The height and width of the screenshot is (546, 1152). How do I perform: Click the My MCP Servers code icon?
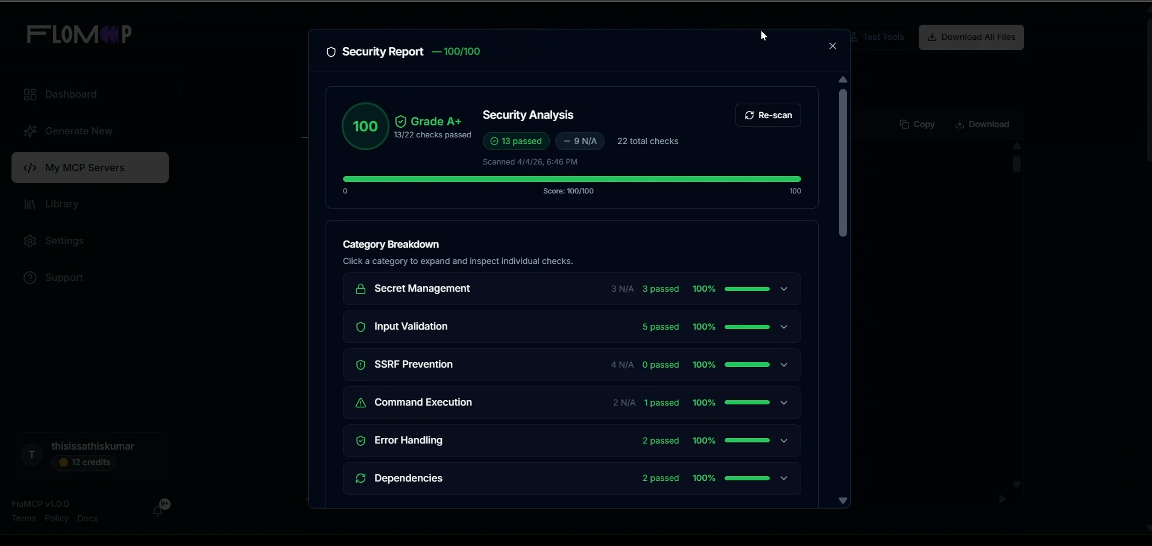(30, 168)
